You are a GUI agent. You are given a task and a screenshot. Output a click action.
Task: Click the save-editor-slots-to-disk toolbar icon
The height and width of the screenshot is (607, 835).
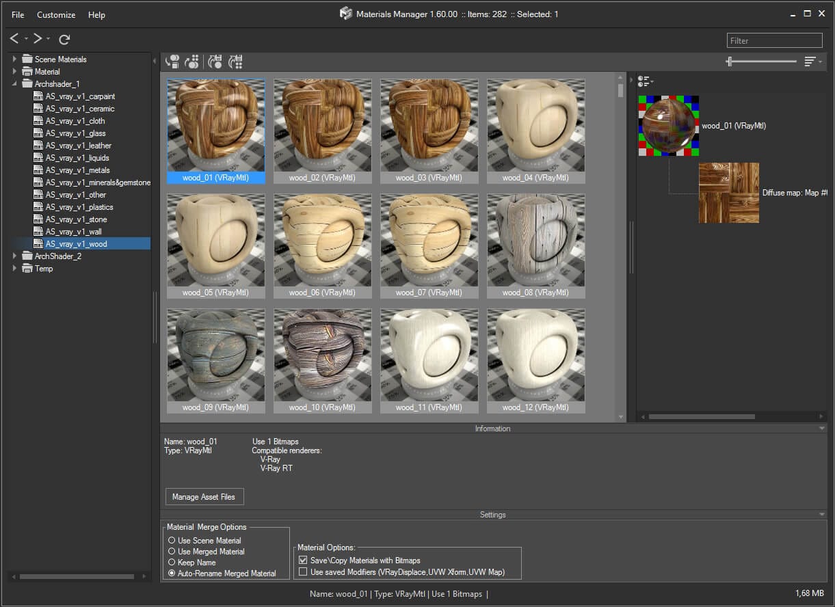coord(236,62)
